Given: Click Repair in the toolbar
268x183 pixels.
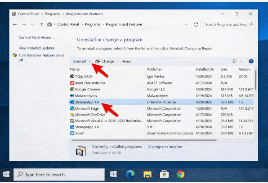Looking at the screenshot, I should point(127,61).
